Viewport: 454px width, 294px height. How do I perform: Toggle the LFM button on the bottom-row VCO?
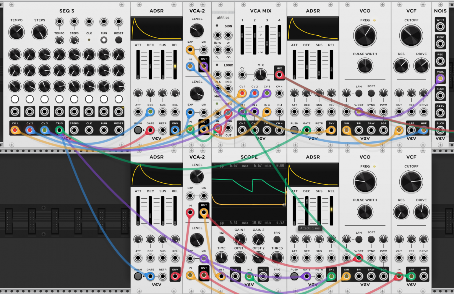(359, 239)
